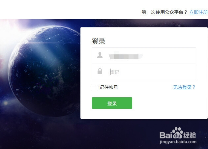
Task: Click the 登录 heading of the form
Action: click(99, 41)
